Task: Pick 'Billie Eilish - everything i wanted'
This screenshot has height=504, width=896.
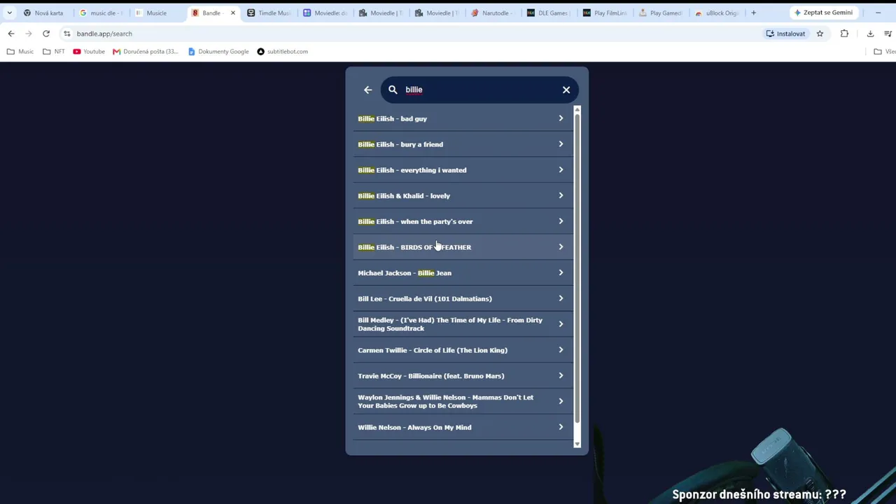Action: click(x=463, y=170)
